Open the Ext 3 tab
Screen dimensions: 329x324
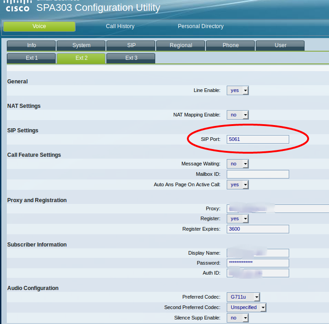point(131,58)
